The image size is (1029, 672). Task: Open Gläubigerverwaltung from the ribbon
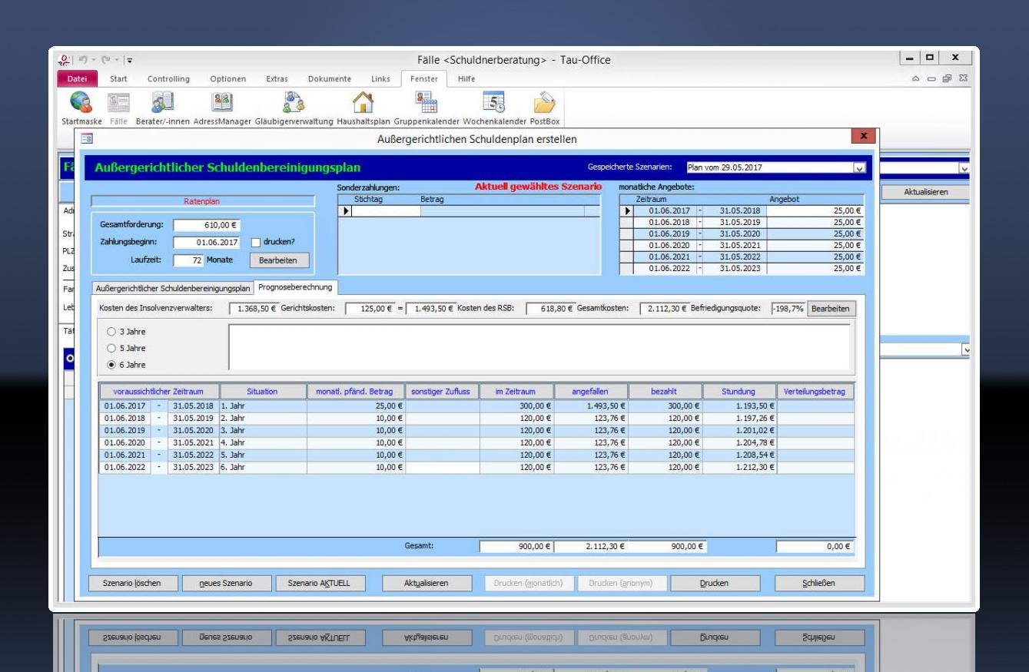(x=294, y=103)
